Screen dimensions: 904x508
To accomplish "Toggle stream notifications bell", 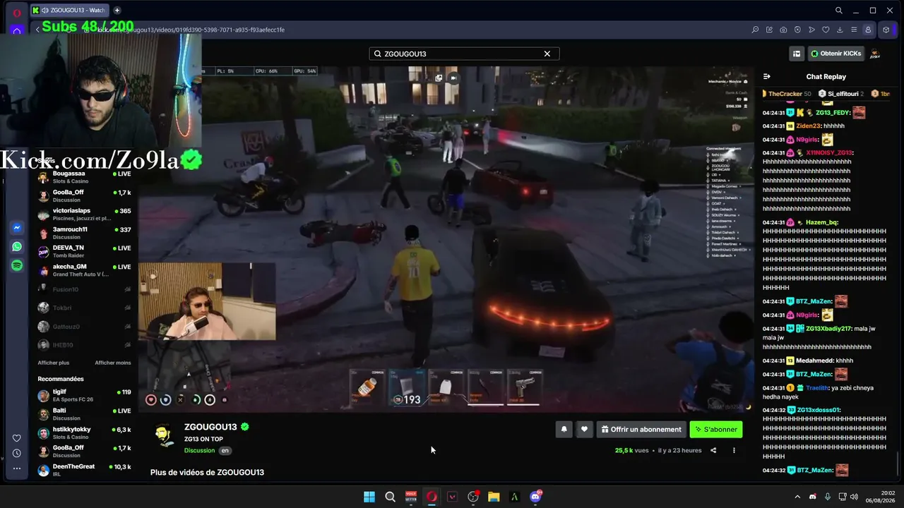I will (564, 429).
